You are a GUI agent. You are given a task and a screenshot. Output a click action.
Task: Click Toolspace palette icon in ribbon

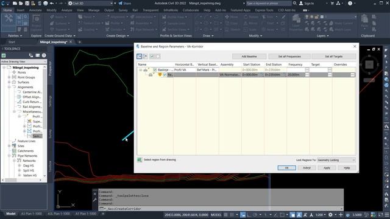(x=9, y=23)
